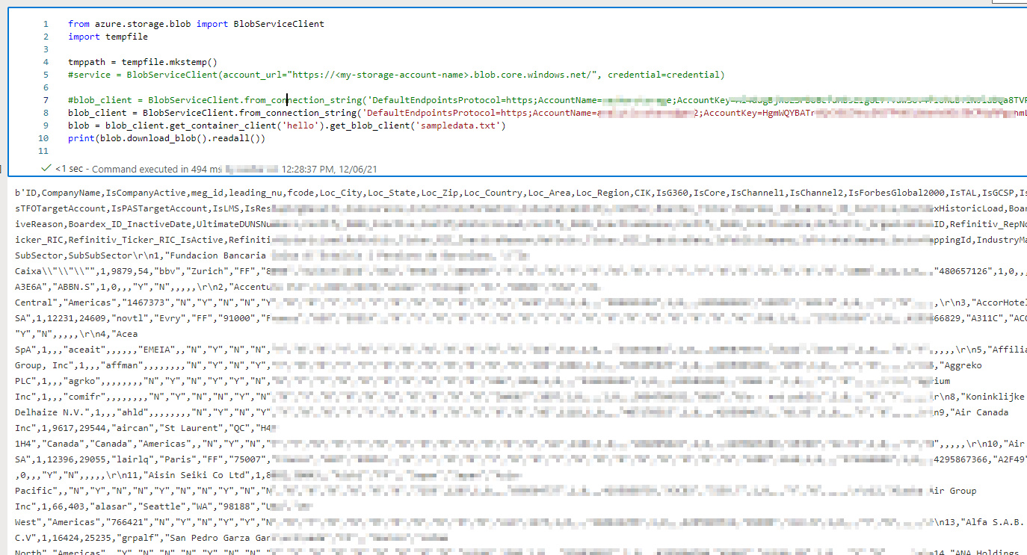This screenshot has height=555, width=1027.
Task: Click 'Fundacion Bancaria' in output
Action: coord(218,255)
